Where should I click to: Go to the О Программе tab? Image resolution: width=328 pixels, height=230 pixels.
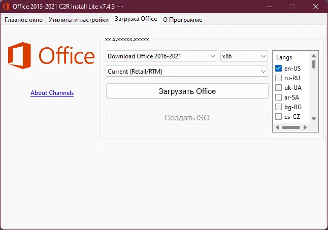[x=182, y=20]
